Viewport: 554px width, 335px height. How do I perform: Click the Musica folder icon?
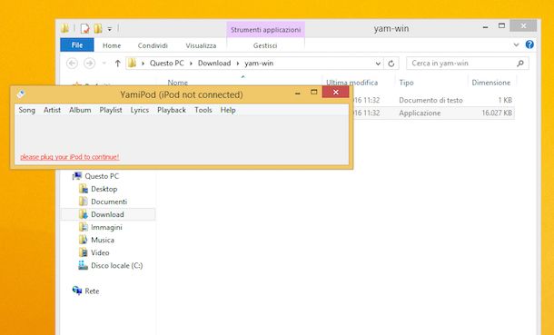[x=83, y=240]
